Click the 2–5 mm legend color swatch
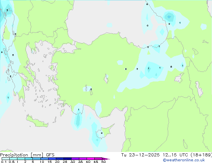This screenshot has width=212, height=163. click(x=29, y=159)
